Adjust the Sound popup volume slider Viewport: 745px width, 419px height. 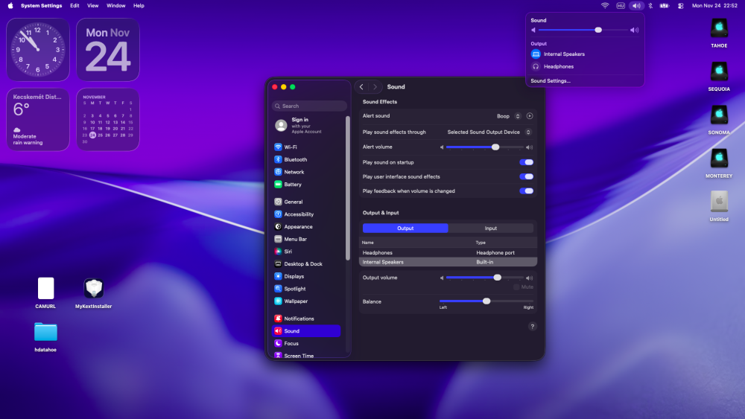583,30
